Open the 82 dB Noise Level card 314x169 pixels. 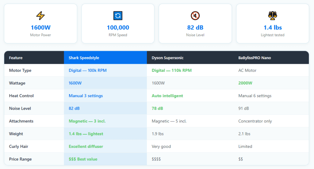point(195,23)
